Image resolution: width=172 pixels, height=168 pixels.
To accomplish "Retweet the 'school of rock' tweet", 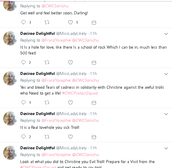I will coord(47,62).
